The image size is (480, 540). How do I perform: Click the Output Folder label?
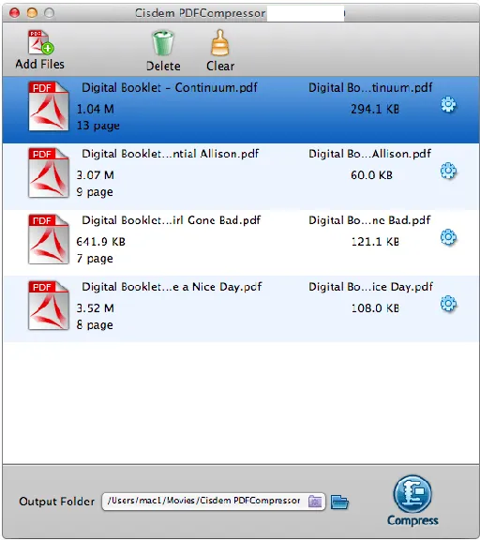pos(57,502)
